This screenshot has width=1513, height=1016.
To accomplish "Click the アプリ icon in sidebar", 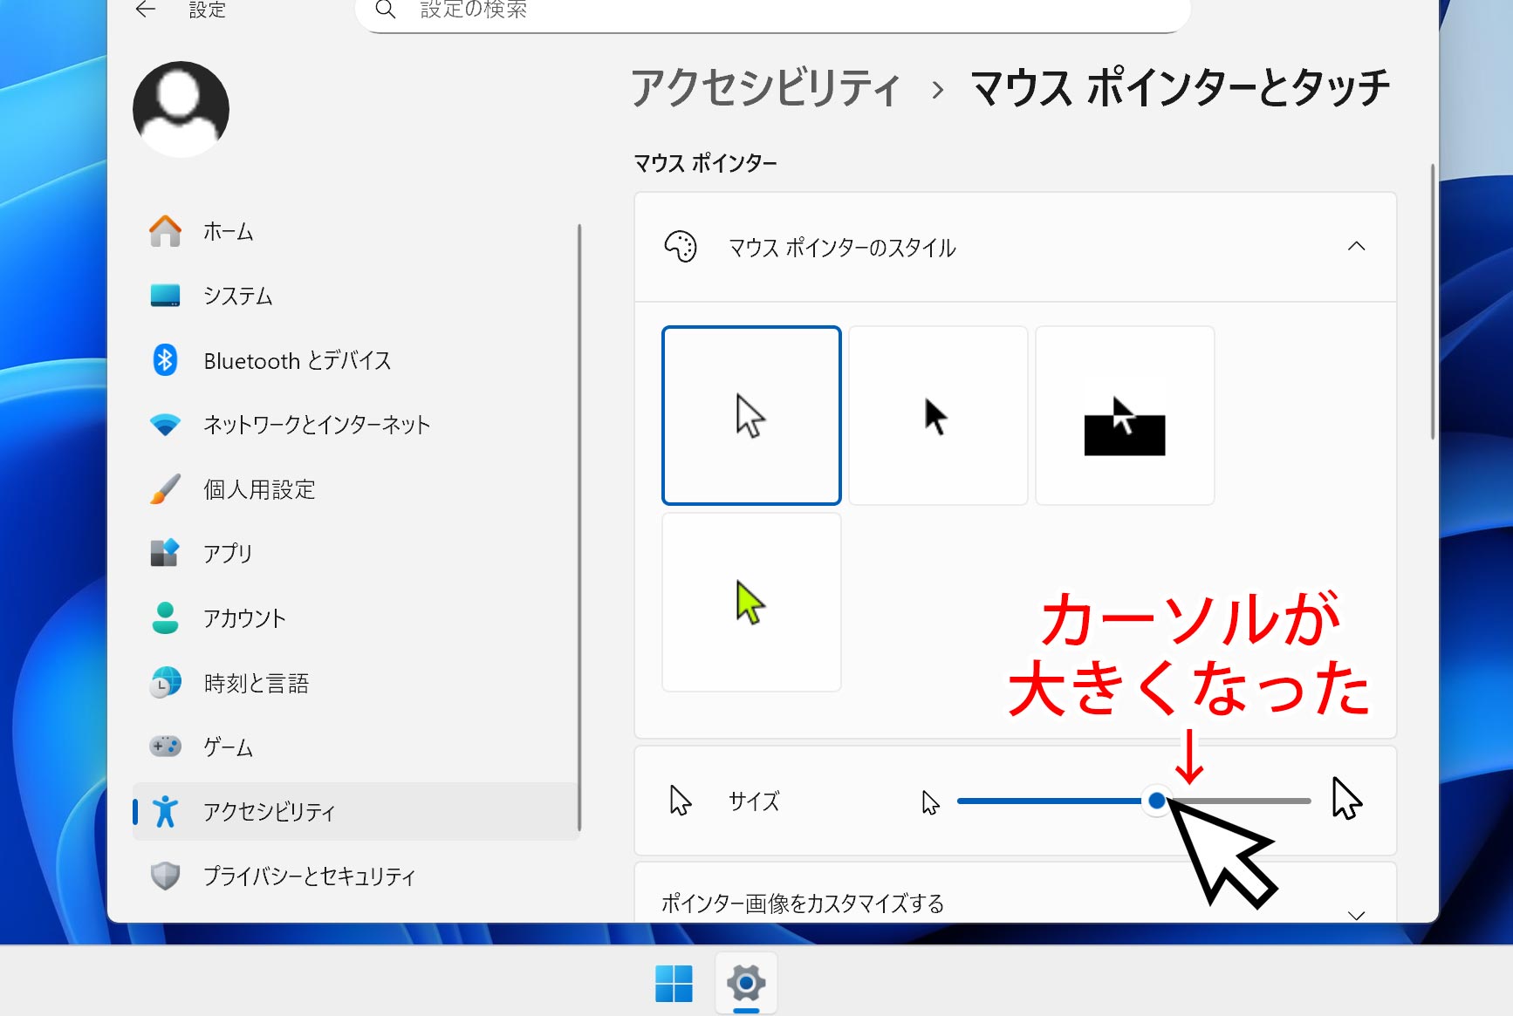I will tap(165, 553).
